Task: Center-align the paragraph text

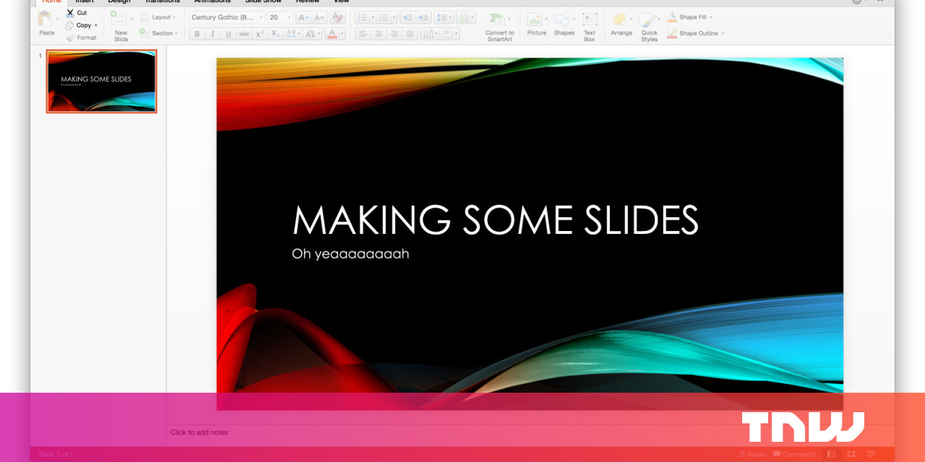Action: (x=378, y=34)
